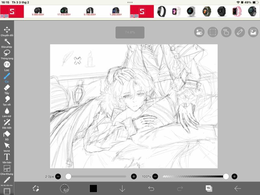Collapse toolbar with the down arrow
This screenshot has height=195, width=260.
click(x=122, y=188)
